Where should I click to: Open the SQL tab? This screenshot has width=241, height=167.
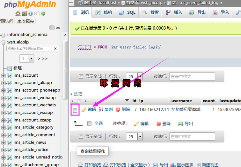(x=127, y=12)
